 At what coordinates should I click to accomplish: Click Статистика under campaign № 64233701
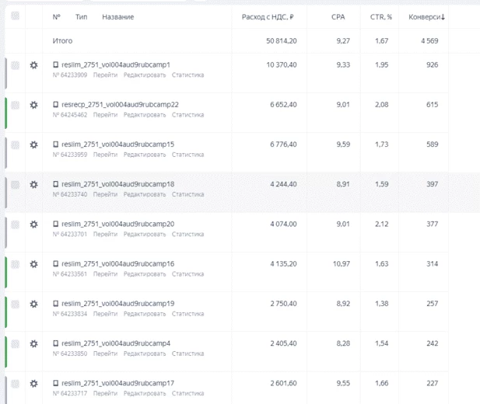pyautogui.click(x=187, y=234)
